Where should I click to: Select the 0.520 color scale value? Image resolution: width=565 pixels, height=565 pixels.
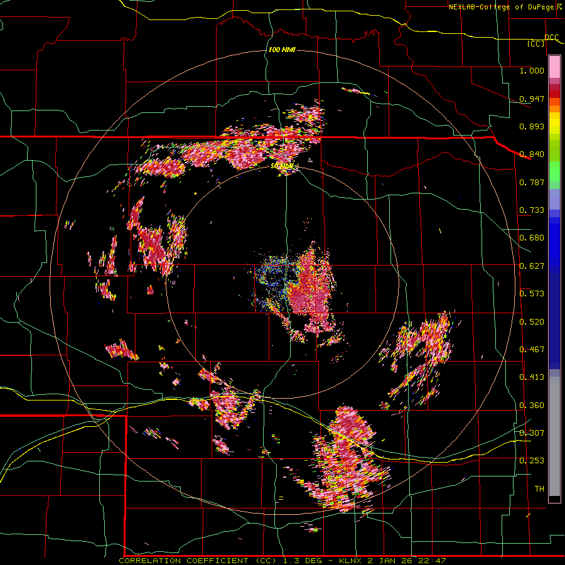coord(532,322)
